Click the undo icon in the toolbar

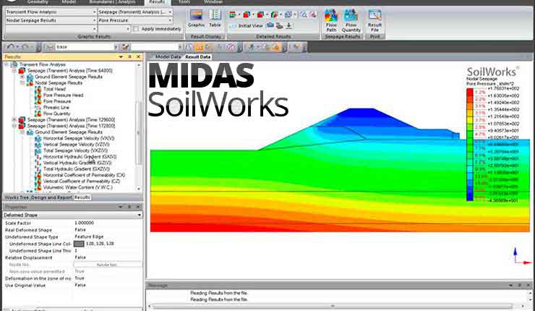point(10,47)
